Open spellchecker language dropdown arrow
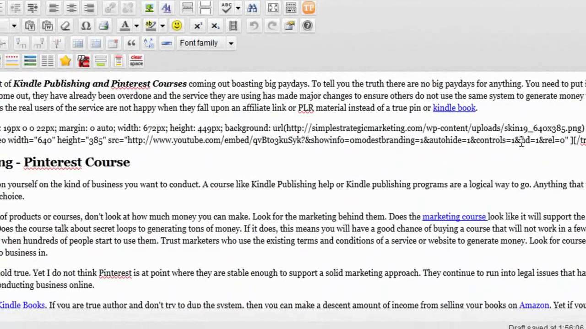Screen dimensions: 586x329 click(238, 8)
